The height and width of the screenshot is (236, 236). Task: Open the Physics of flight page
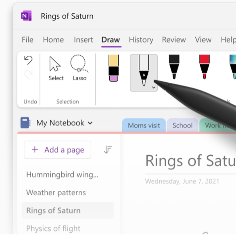pyautogui.click(x=53, y=228)
